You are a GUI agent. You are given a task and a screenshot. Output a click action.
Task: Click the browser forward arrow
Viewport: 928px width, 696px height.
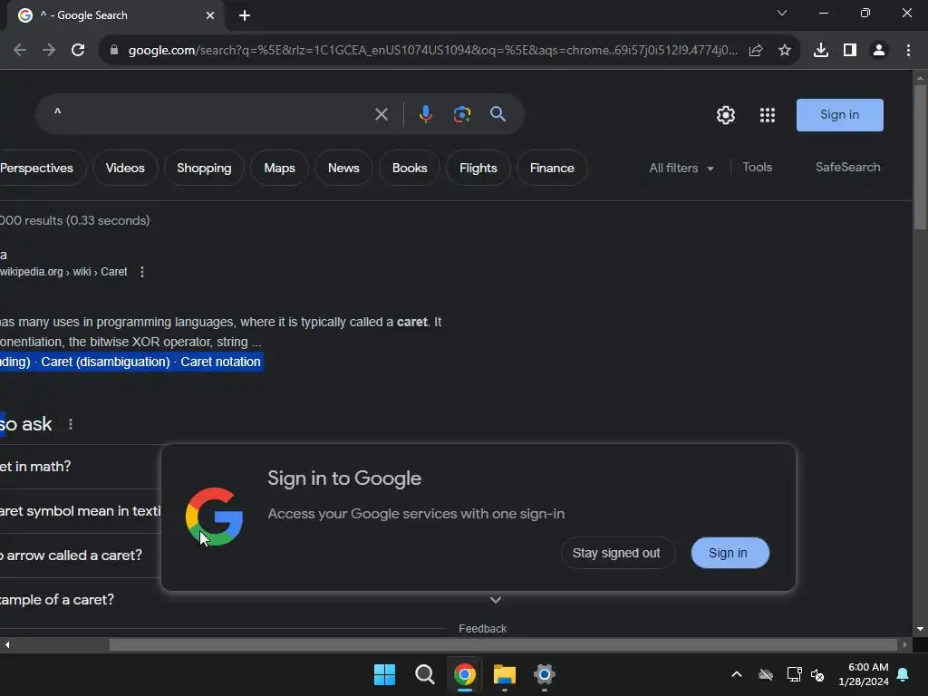click(x=49, y=51)
